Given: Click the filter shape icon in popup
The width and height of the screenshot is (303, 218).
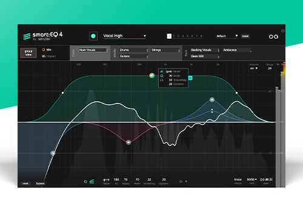Looking at the screenshot, I should tap(162, 71).
